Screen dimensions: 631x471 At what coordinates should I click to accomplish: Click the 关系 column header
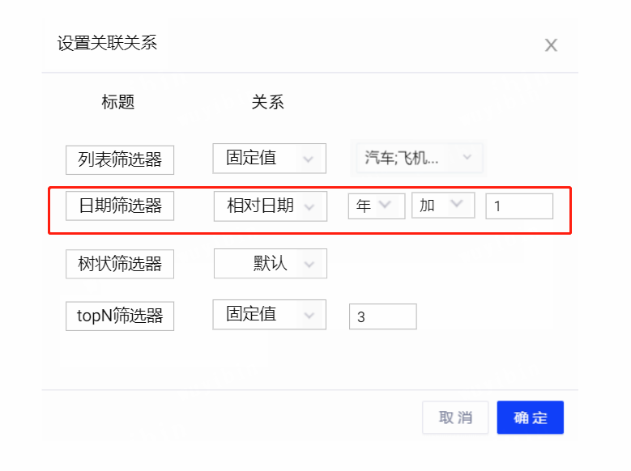point(267,102)
